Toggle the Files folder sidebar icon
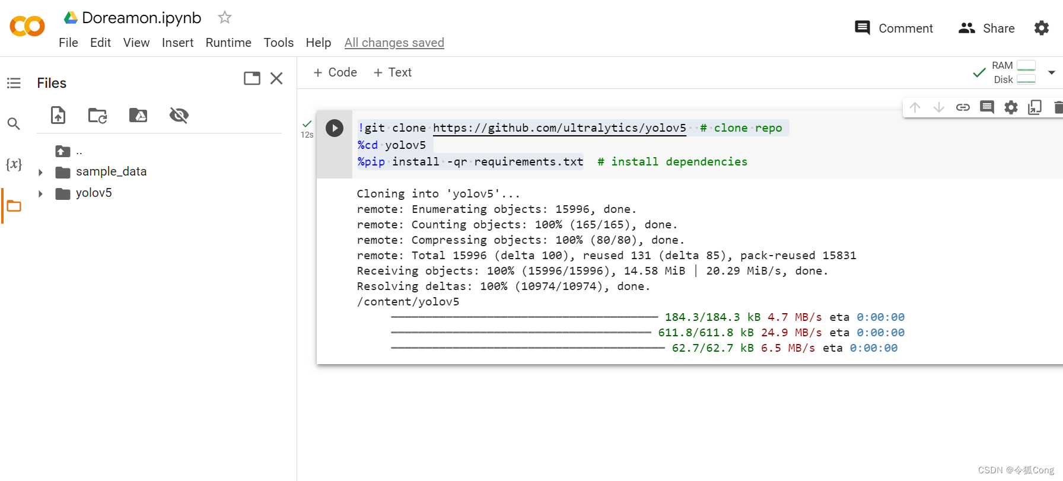The height and width of the screenshot is (481, 1063). [x=14, y=206]
